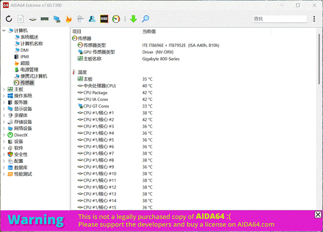323x232 pixels.
Task: Collapse the 计算机 tree node
Action: 4,31
